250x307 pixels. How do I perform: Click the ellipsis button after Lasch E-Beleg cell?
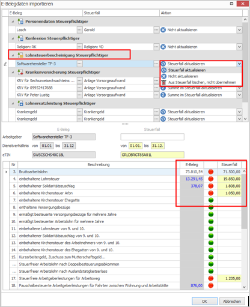point(79,30)
